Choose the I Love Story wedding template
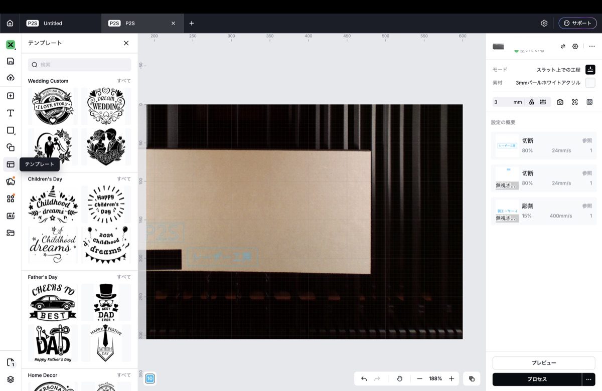602x391 pixels. 53,106
